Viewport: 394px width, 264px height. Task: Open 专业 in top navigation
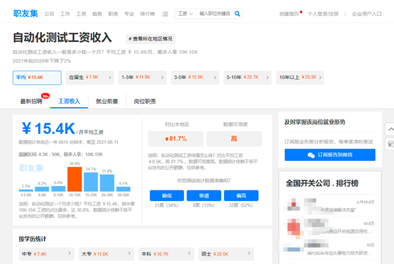(129, 14)
